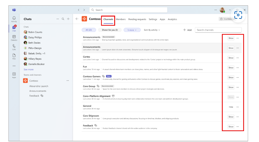Viewport: 259px width, 142px height.
Task: Show the recommended Announcements channel
Action: click(231, 38)
